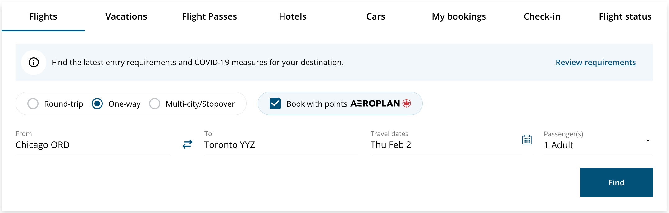Image resolution: width=669 pixels, height=213 pixels.
Task: Click the Aeroplan logo
Action: (x=375, y=104)
